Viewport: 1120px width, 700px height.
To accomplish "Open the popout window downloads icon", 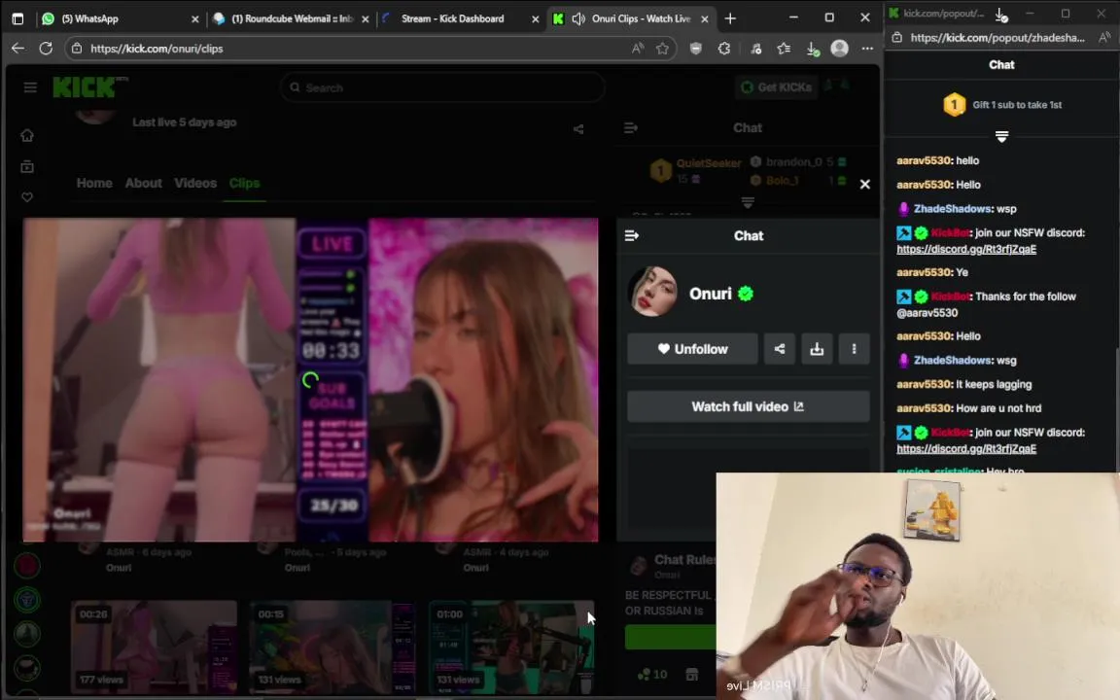I will 1001,14.
